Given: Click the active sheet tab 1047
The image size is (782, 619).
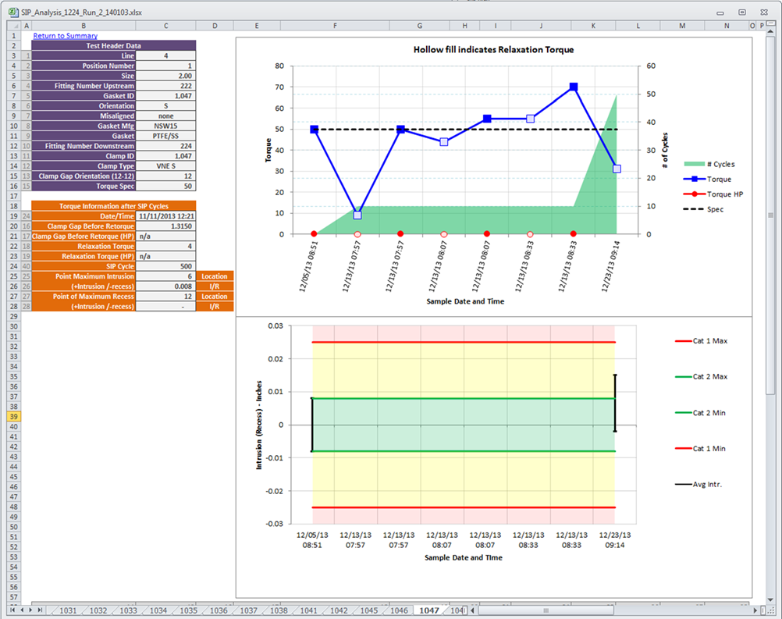Looking at the screenshot, I should point(429,610).
